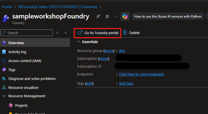Open the Overview menu item

pos(35,43)
